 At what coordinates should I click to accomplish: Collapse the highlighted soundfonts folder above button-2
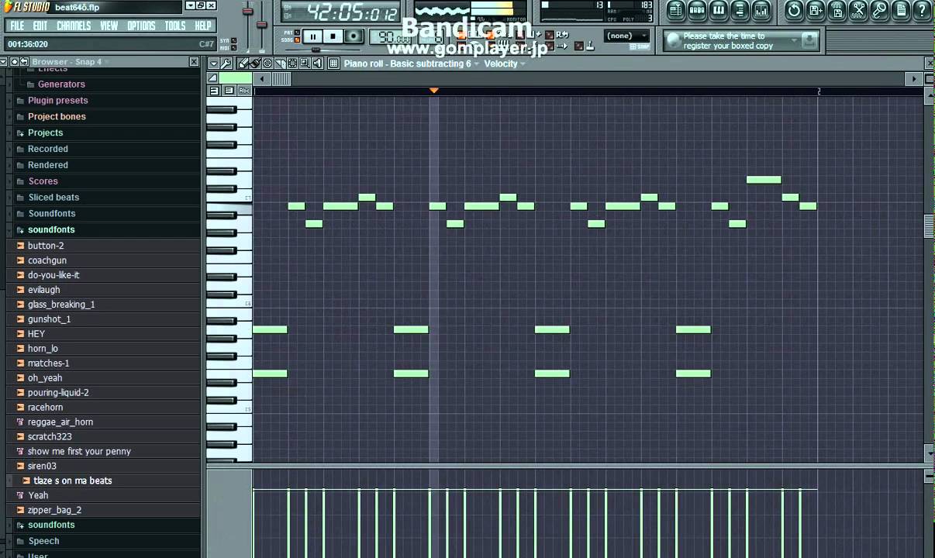pyautogui.click(x=51, y=229)
